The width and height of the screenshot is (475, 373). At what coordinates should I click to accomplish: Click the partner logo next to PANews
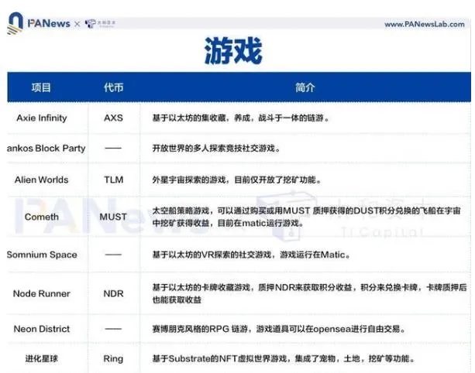pos(100,23)
